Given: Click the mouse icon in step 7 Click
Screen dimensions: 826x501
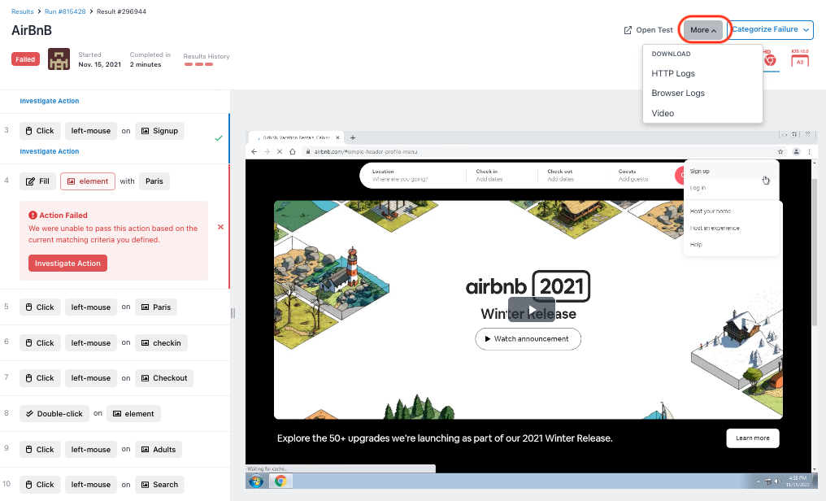Looking at the screenshot, I should click(29, 377).
